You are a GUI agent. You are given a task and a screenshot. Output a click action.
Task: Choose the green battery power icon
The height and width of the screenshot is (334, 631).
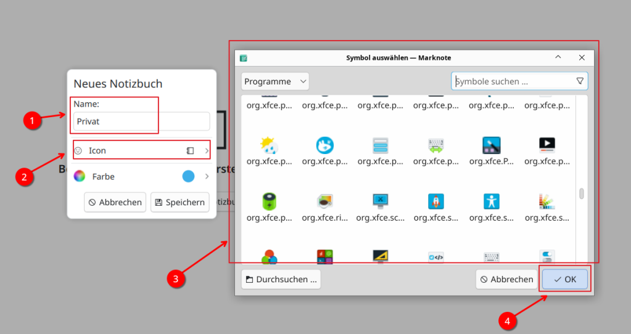coord(269,202)
